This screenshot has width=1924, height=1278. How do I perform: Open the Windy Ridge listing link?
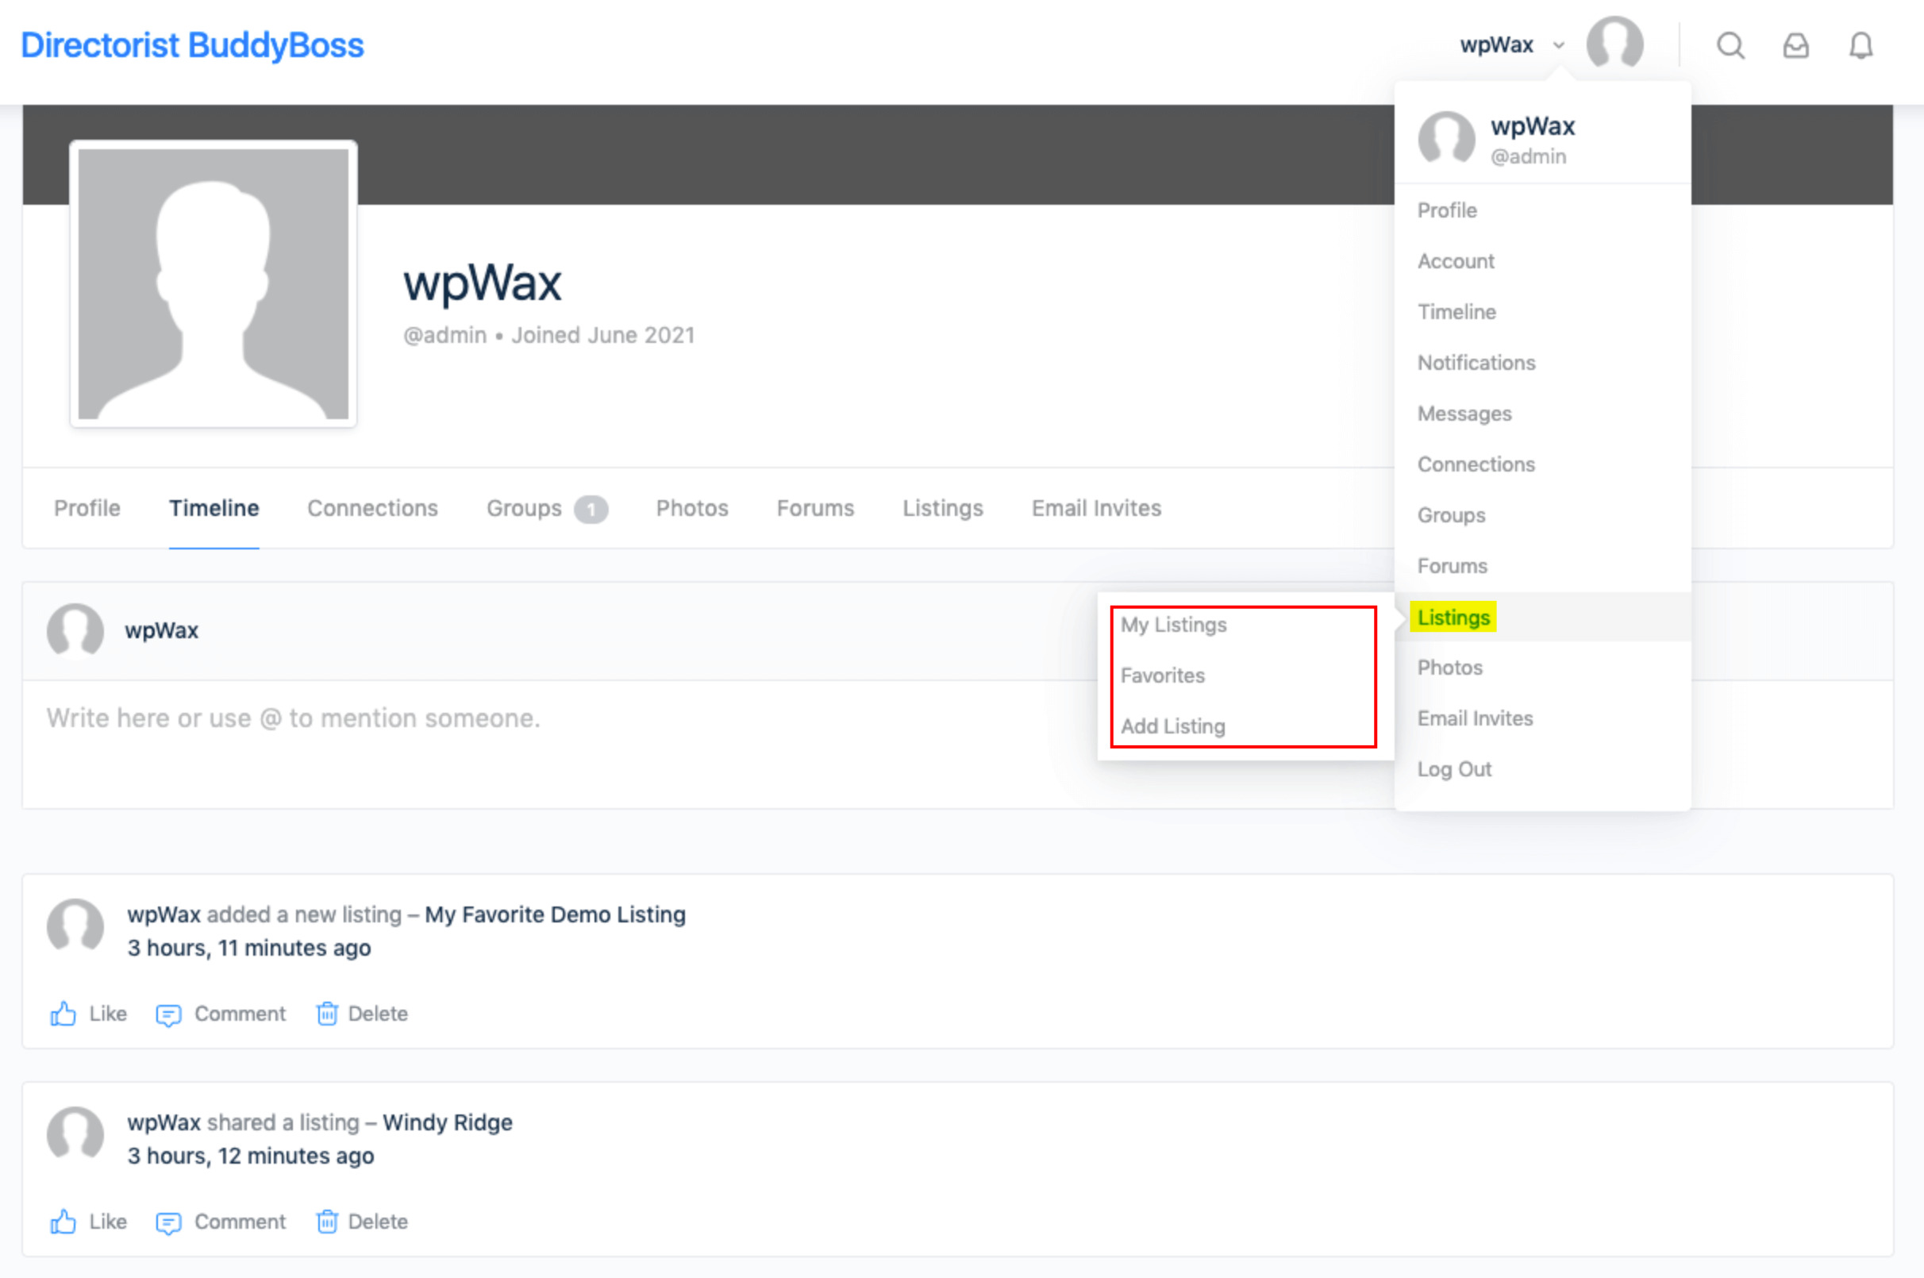click(x=448, y=1122)
